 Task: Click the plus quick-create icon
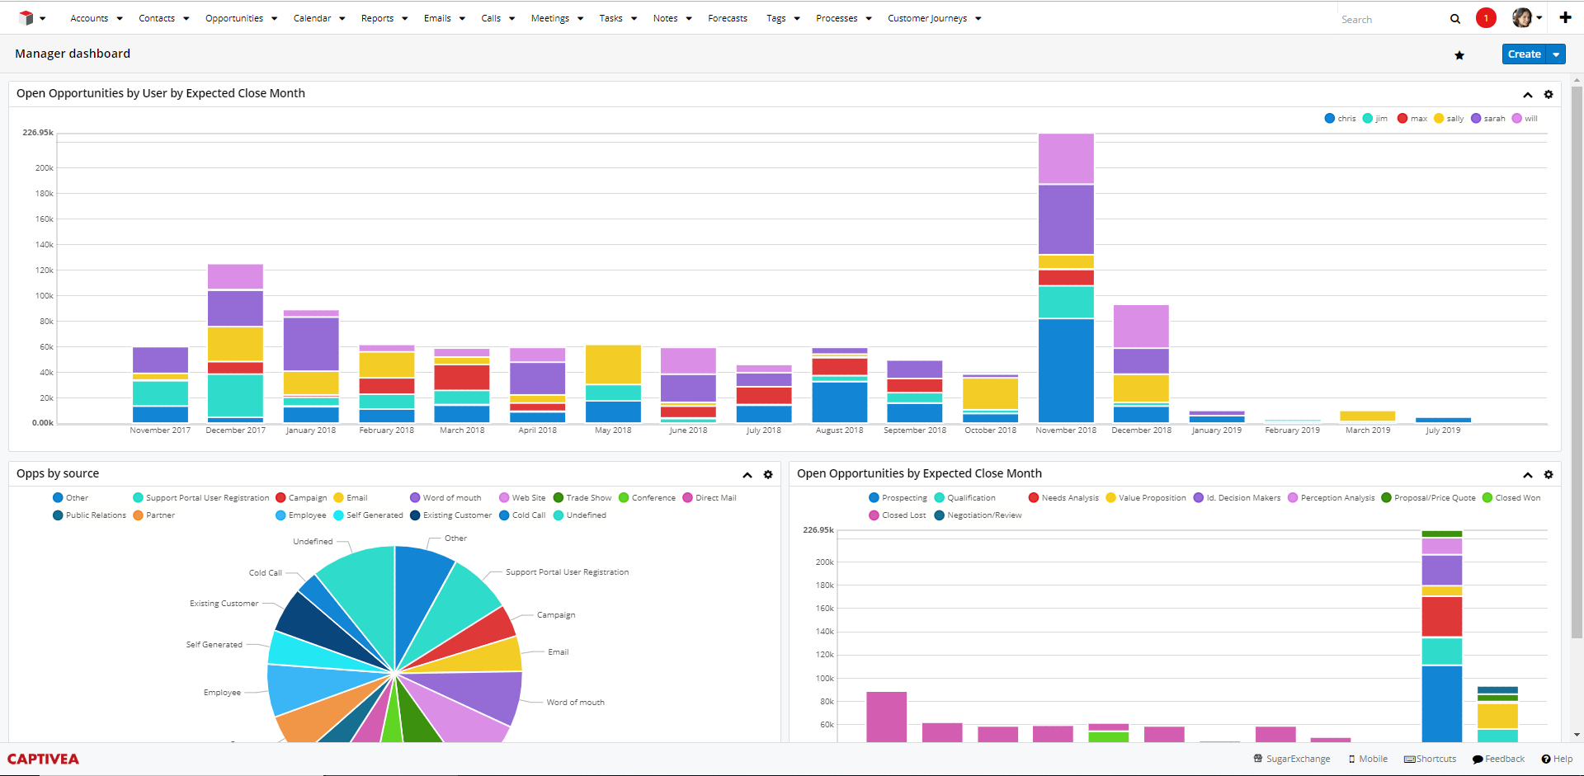pos(1565,17)
